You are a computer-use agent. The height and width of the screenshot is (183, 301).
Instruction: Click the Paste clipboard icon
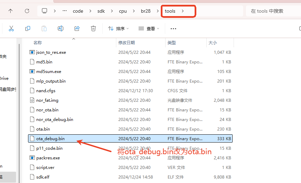(x=44, y=28)
